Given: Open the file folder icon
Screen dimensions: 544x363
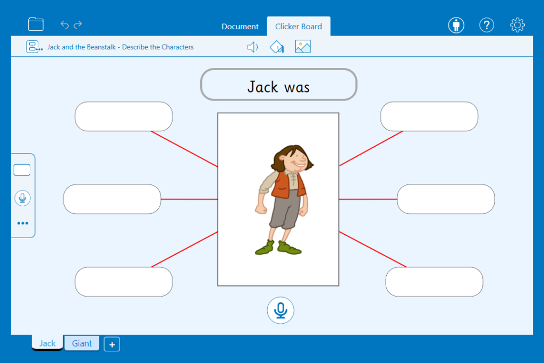Looking at the screenshot, I should (x=36, y=24).
